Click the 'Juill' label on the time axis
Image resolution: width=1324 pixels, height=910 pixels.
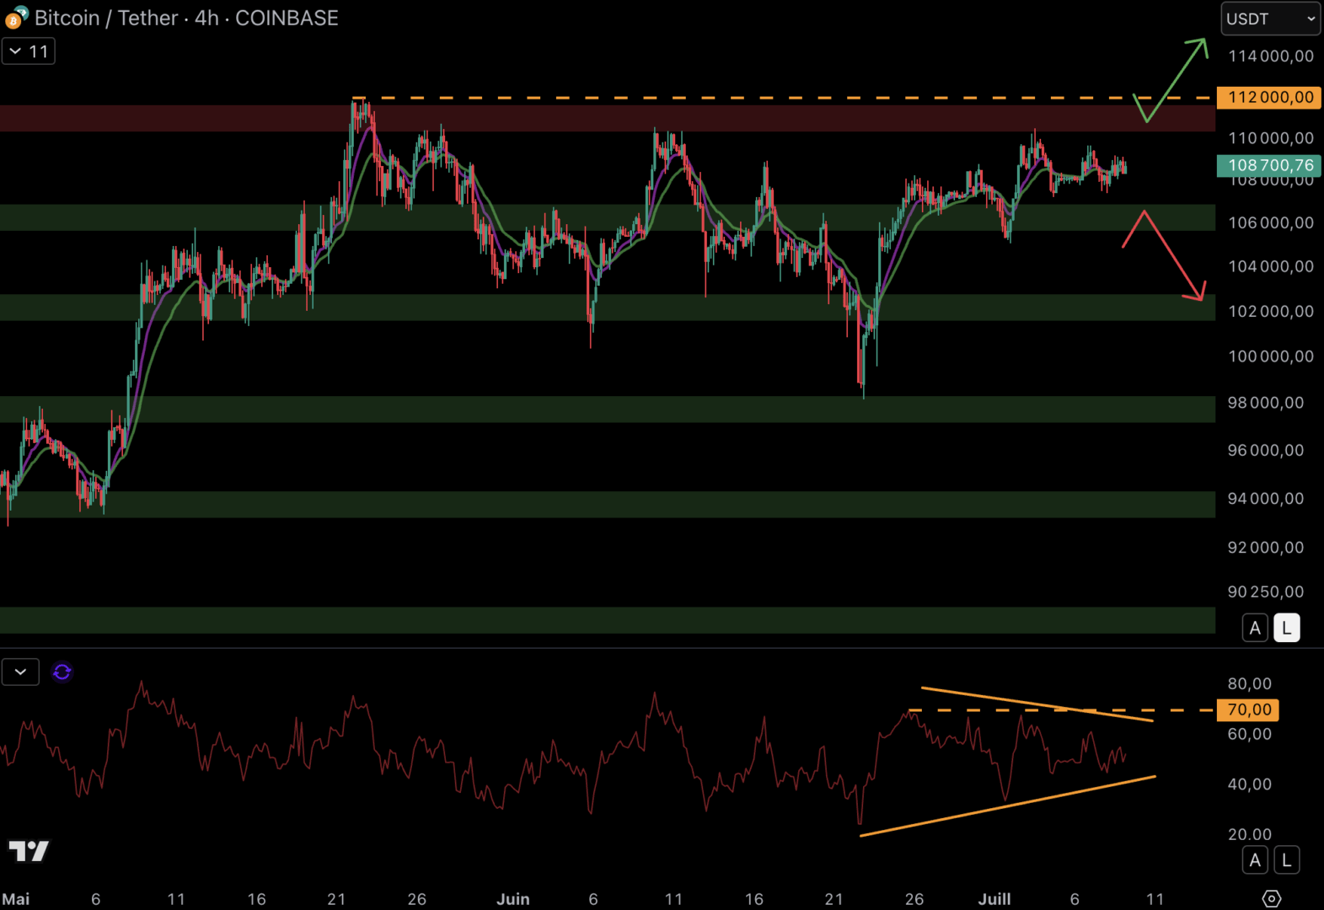point(994,899)
